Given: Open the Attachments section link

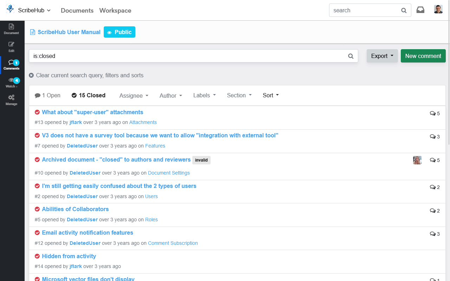Looking at the screenshot, I should pos(143,122).
